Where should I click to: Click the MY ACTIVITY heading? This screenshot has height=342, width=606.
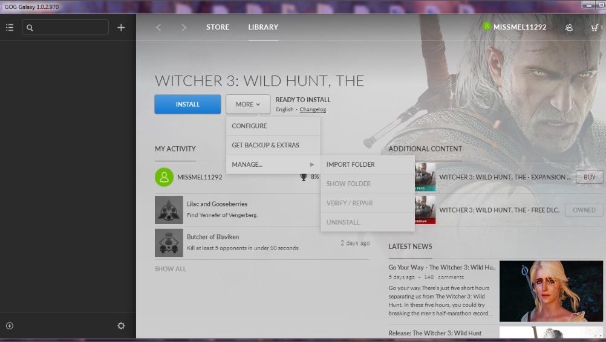click(x=175, y=149)
